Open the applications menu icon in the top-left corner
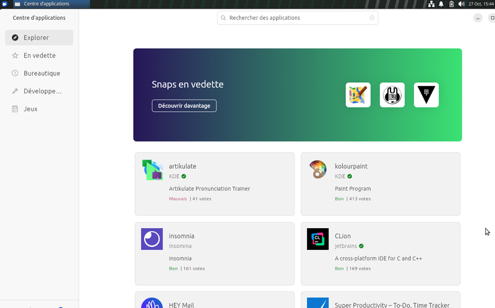This screenshot has height=308, width=495. point(4,4)
